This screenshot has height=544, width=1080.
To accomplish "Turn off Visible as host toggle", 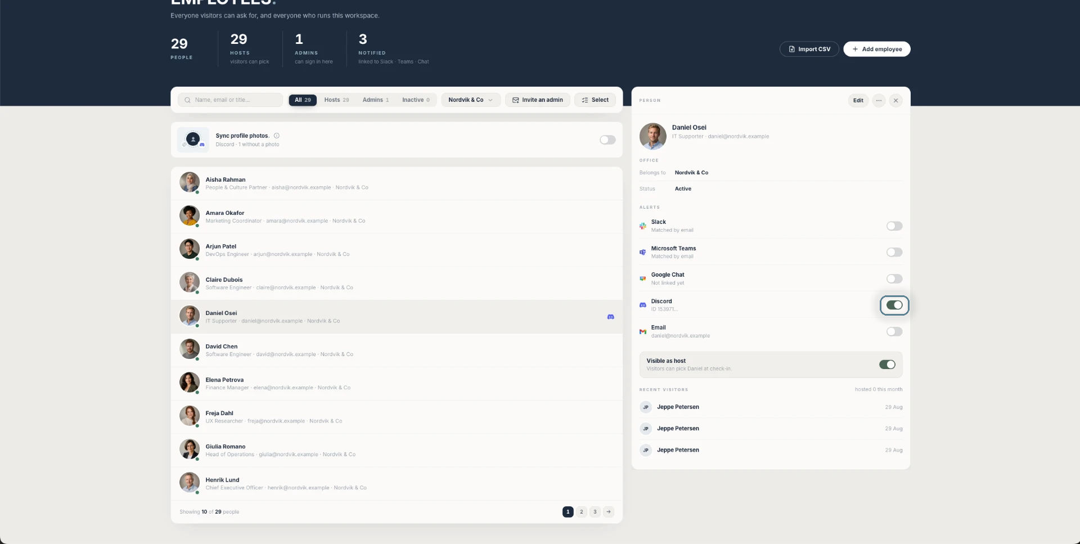I will click(x=887, y=365).
